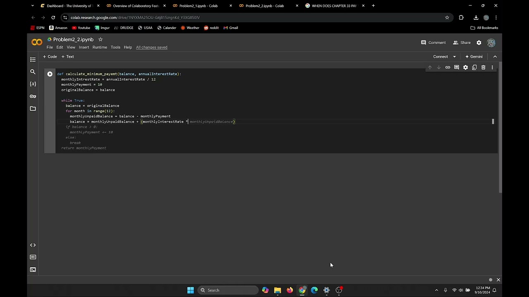Copy link to cell icon
The height and width of the screenshot is (297, 529).
click(448, 67)
